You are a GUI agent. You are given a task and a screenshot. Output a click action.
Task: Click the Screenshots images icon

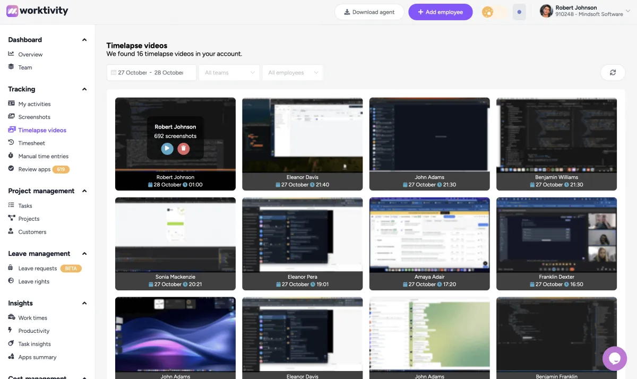pos(11,117)
